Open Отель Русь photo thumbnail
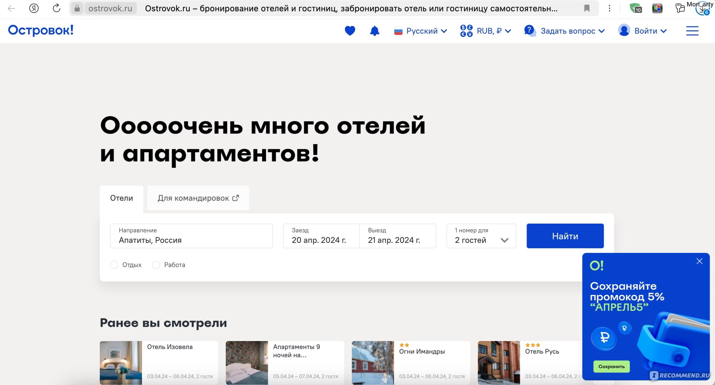 click(x=499, y=363)
